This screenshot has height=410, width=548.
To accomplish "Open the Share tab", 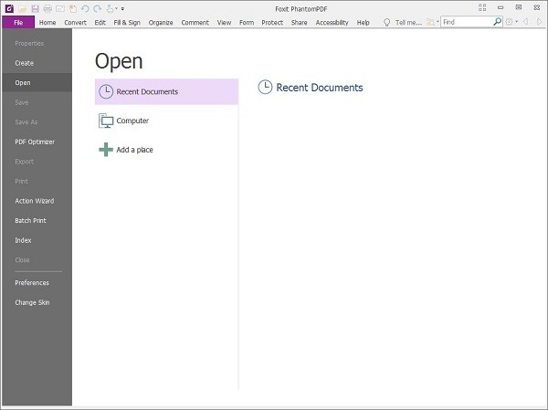I will [300, 22].
